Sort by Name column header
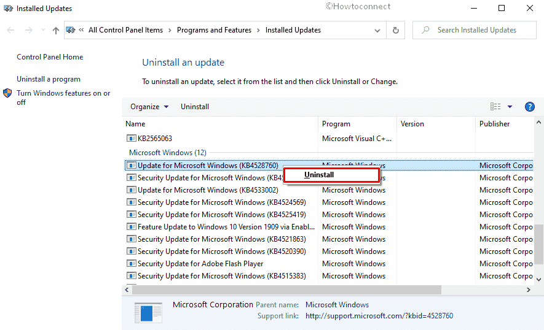 (220, 124)
